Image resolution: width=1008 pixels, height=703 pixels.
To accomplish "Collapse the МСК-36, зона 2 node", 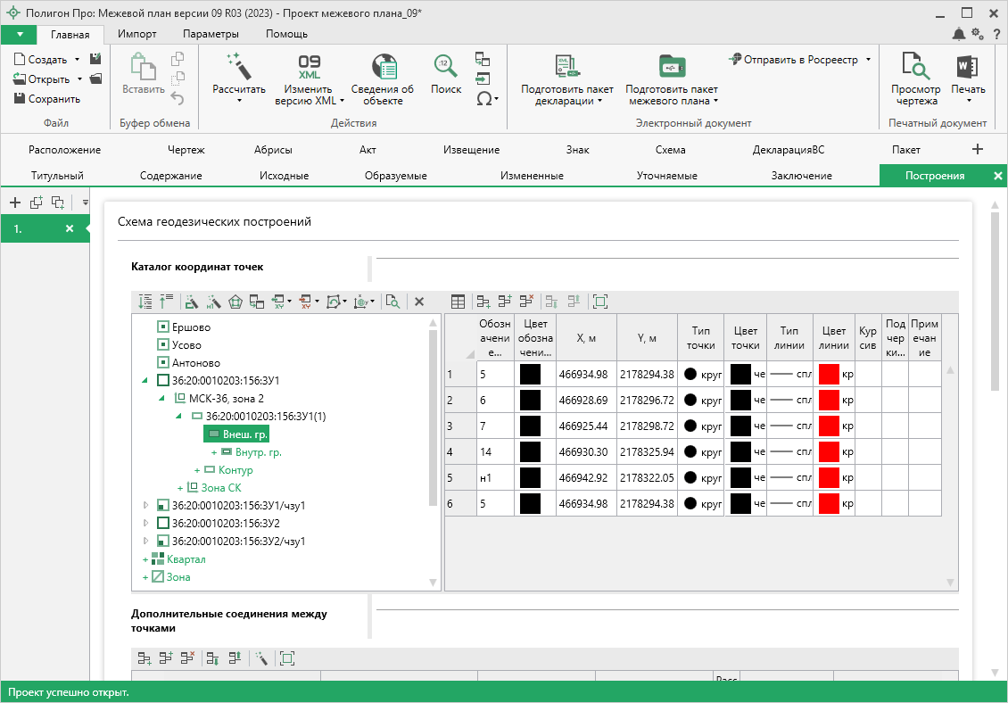I will coord(162,398).
